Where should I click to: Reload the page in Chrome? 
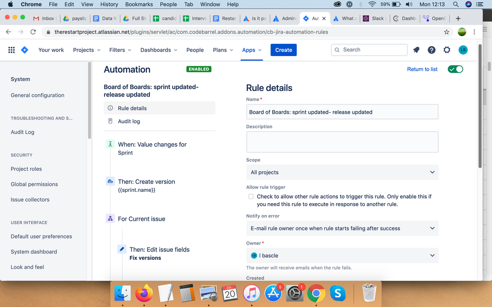click(x=33, y=32)
